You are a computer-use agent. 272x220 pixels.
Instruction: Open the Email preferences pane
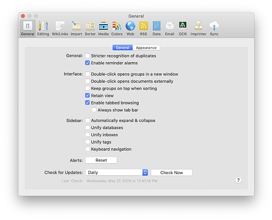(170, 29)
